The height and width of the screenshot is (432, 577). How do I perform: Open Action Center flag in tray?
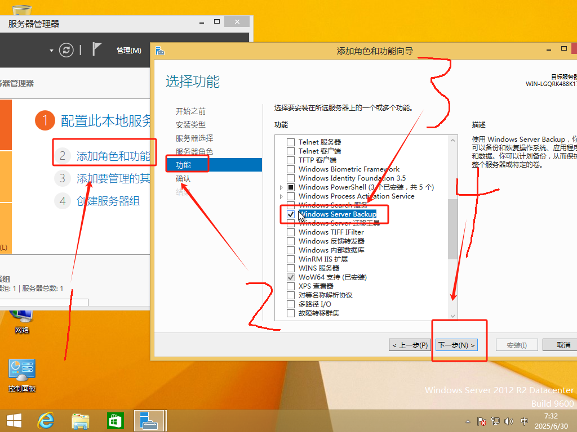tap(481, 421)
